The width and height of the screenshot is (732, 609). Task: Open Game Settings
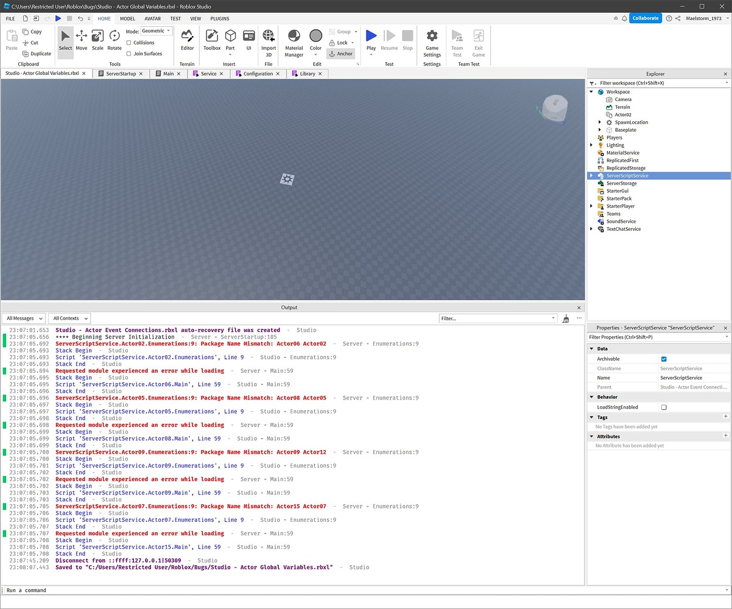click(x=432, y=41)
